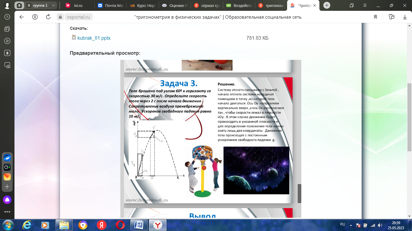Screen dimensions: 412x231
Task: Click the site security lock icon
Action: click(x=60, y=17)
